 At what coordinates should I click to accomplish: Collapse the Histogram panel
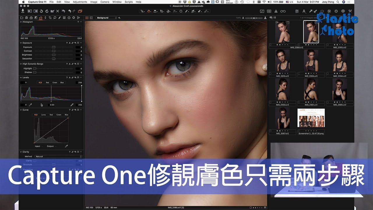pyautogui.click(x=21, y=22)
